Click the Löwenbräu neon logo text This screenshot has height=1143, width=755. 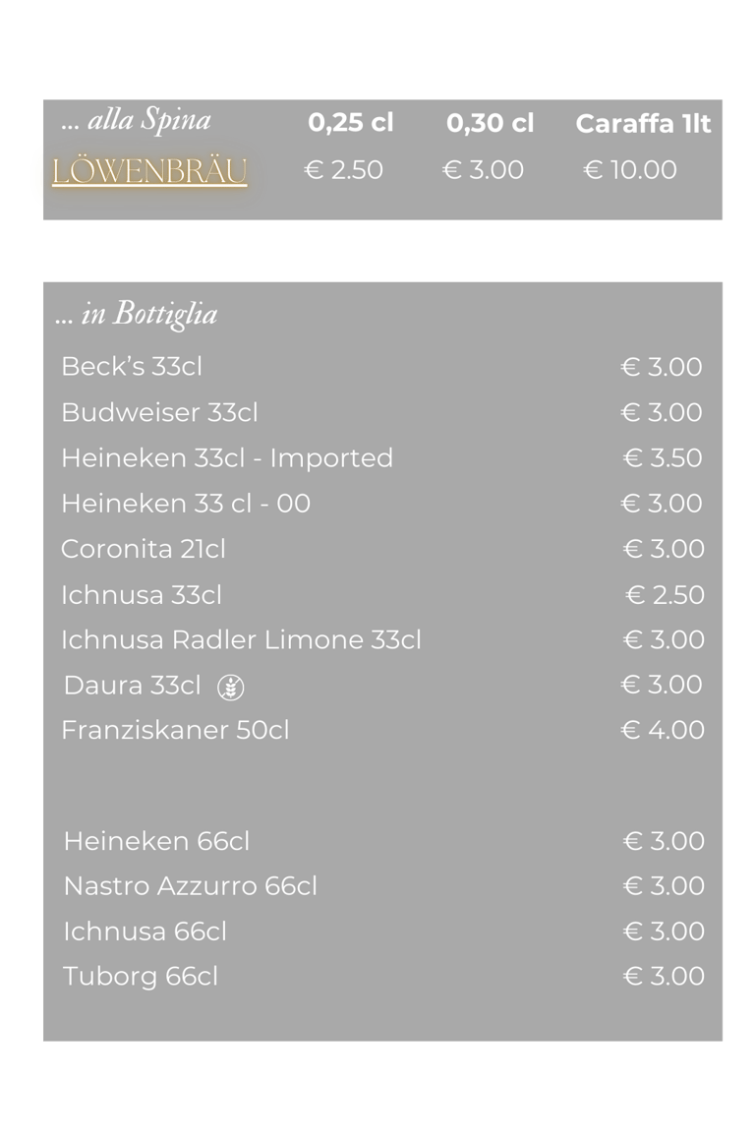tap(149, 171)
